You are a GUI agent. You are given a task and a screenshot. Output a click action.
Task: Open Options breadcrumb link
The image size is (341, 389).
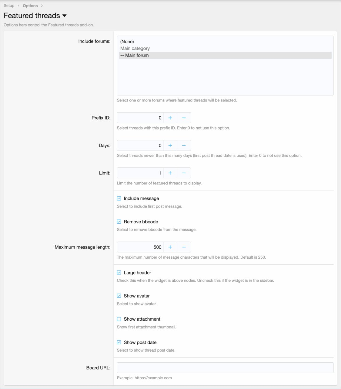(30, 6)
